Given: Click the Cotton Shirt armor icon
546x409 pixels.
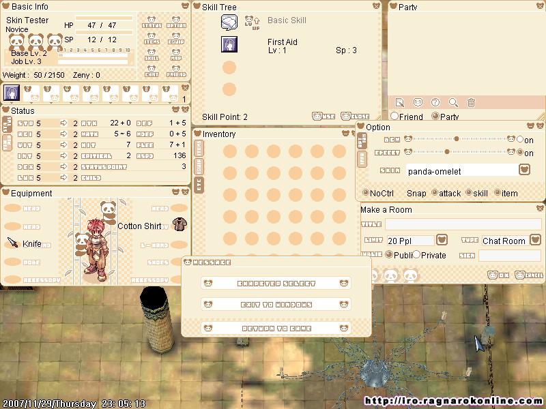Looking at the screenshot, I should [179, 224].
